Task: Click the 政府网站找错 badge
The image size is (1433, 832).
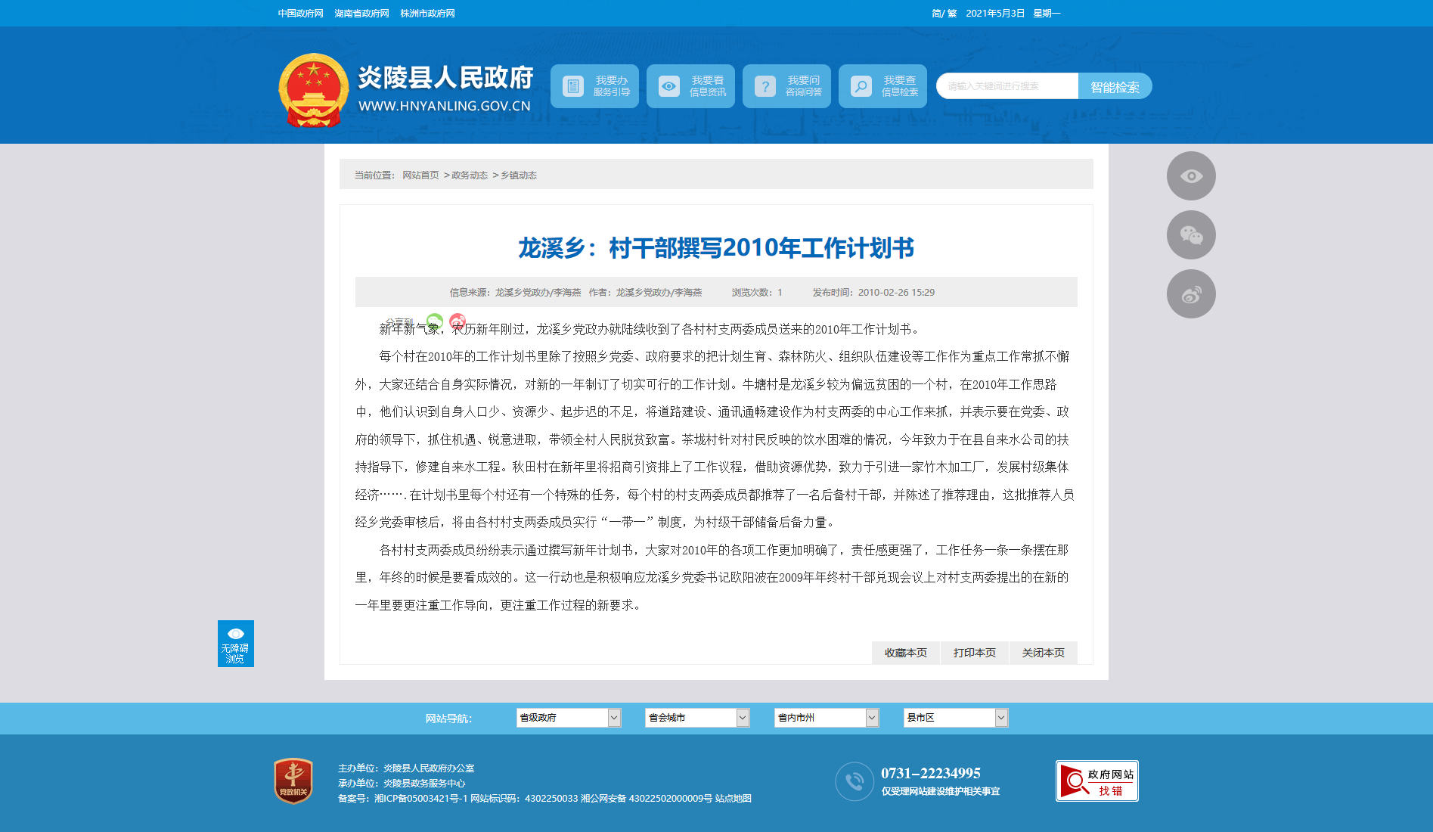Action: [x=1096, y=781]
